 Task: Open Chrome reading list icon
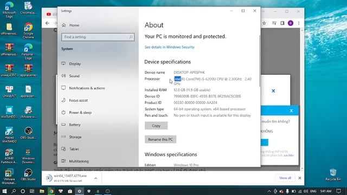[x=274, y=23]
